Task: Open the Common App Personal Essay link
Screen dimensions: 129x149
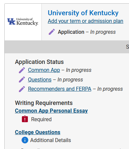Action: click(51, 111)
